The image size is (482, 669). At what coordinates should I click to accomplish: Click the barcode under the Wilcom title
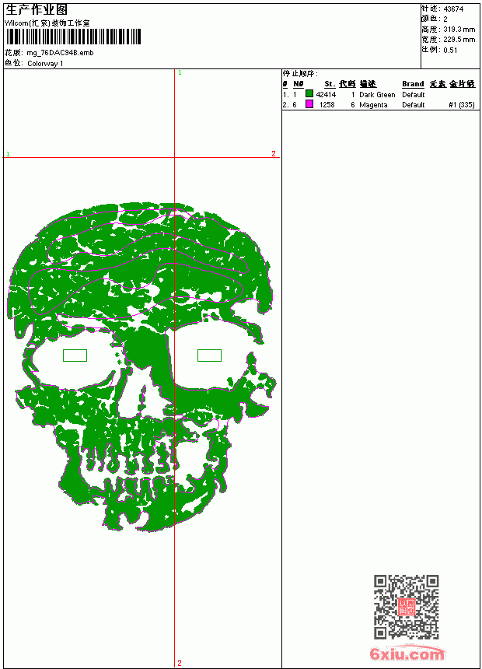[72, 37]
